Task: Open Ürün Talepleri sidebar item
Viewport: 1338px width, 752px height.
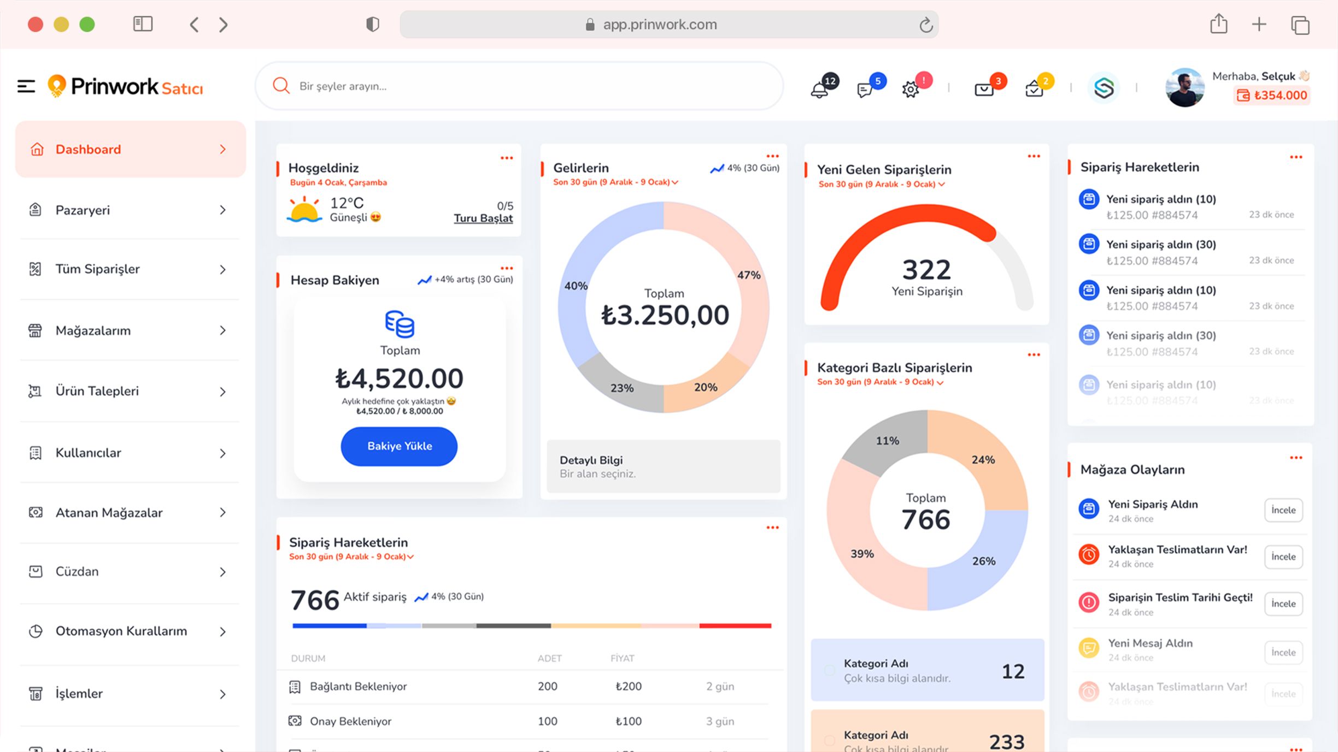Action: 131,391
